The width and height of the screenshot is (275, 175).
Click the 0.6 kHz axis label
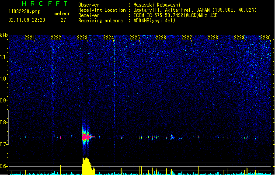click(4, 166)
